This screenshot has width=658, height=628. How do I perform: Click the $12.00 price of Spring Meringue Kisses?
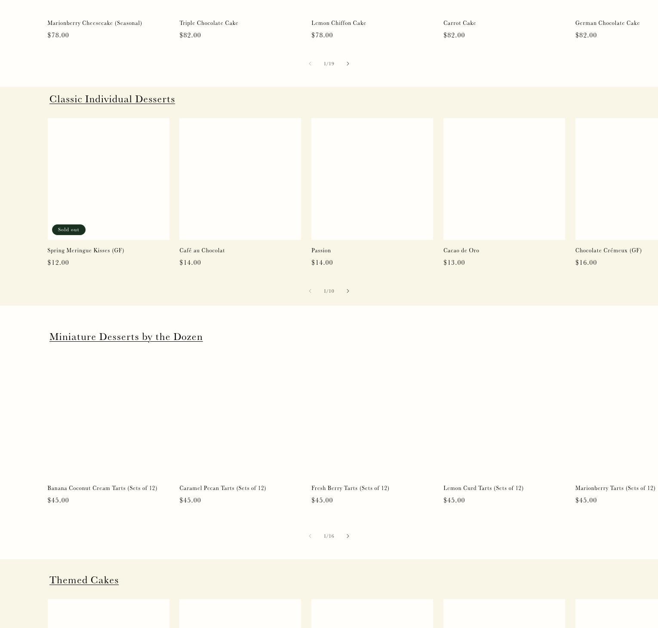(58, 263)
